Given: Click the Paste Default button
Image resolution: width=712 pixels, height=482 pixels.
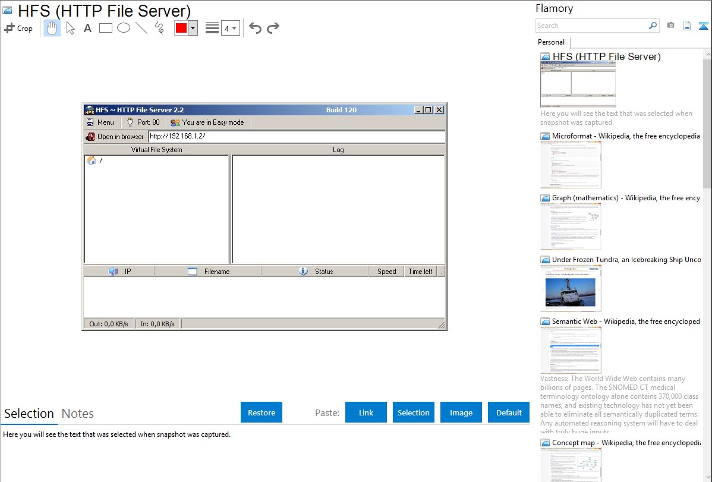Looking at the screenshot, I should [509, 412].
